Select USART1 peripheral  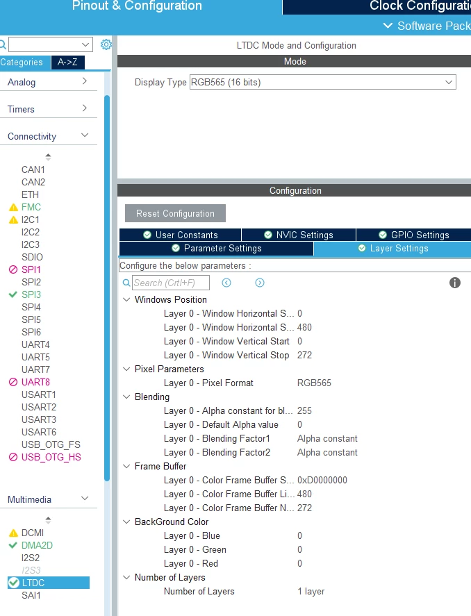(39, 395)
